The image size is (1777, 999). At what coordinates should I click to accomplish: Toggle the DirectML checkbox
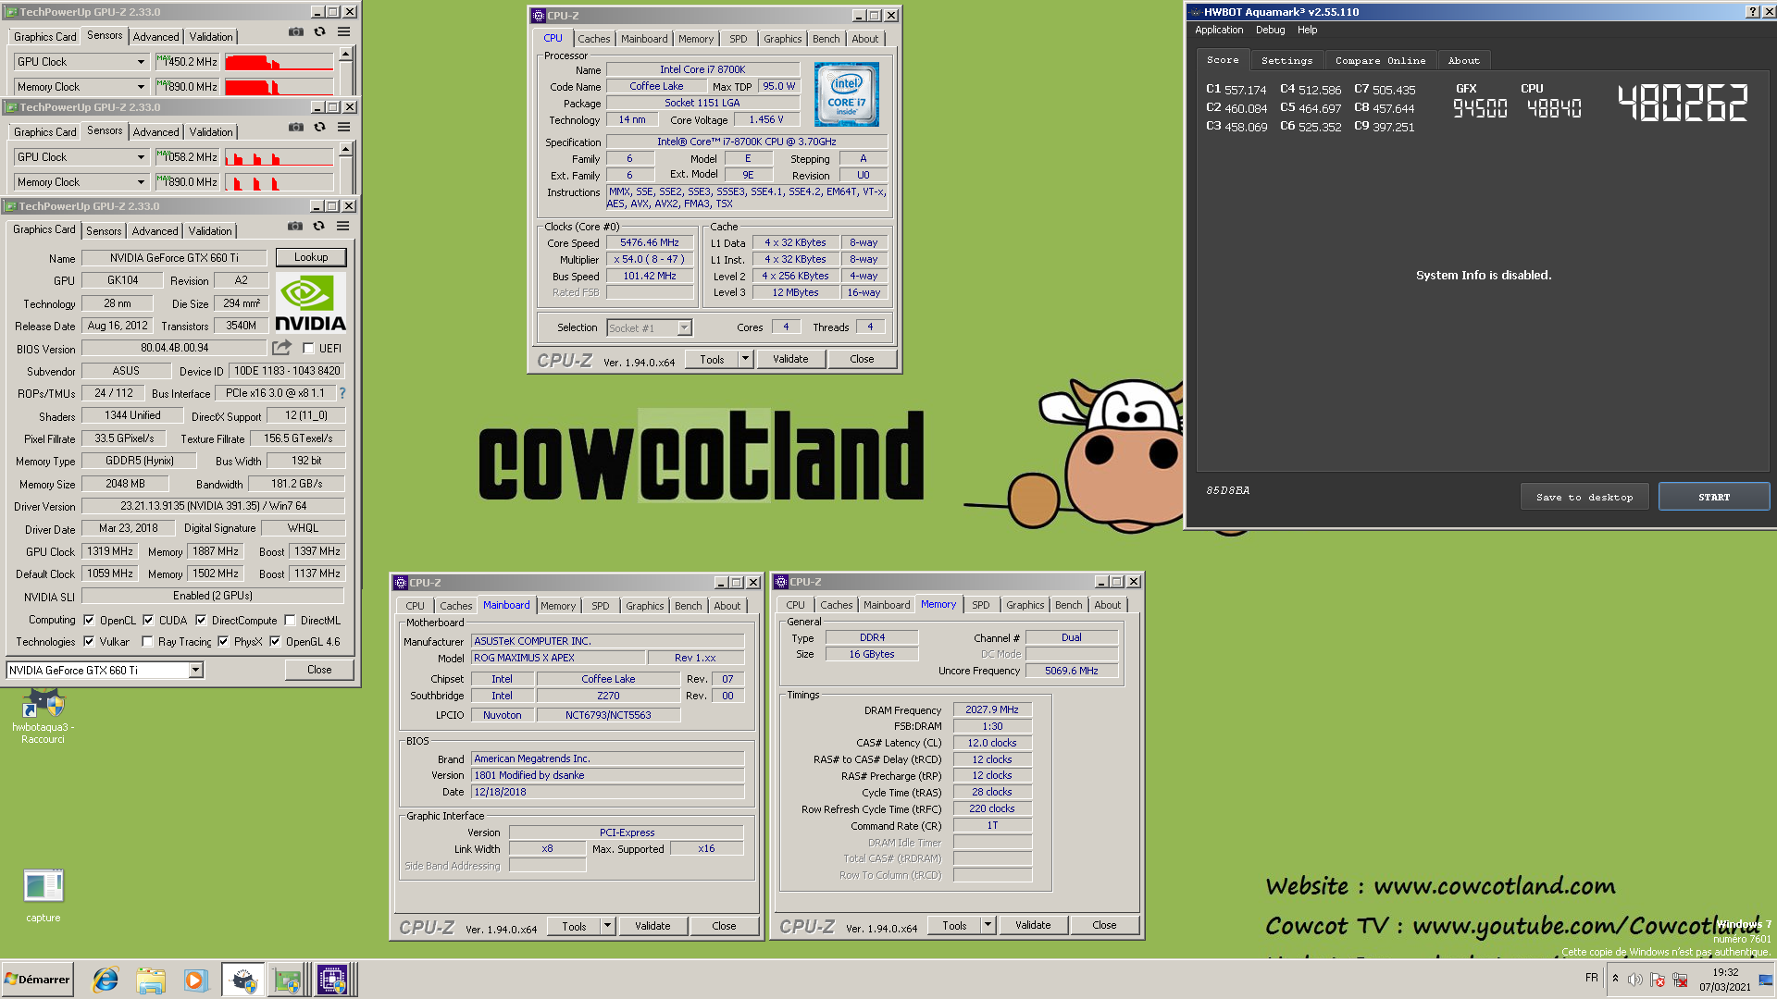290,621
